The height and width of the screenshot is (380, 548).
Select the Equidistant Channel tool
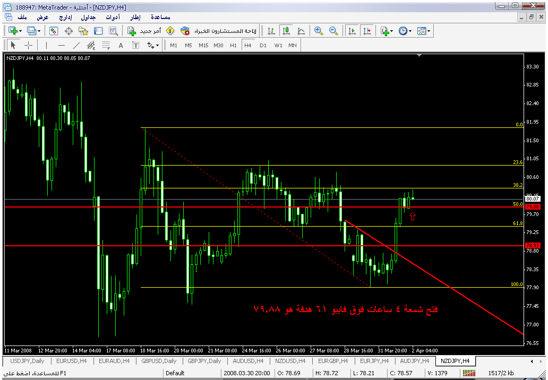point(91,45)
